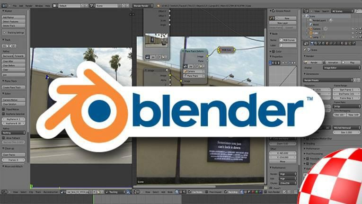362x204 pixels.
Task: Click the Scene icon in outliner
Action: click(306, 16)
